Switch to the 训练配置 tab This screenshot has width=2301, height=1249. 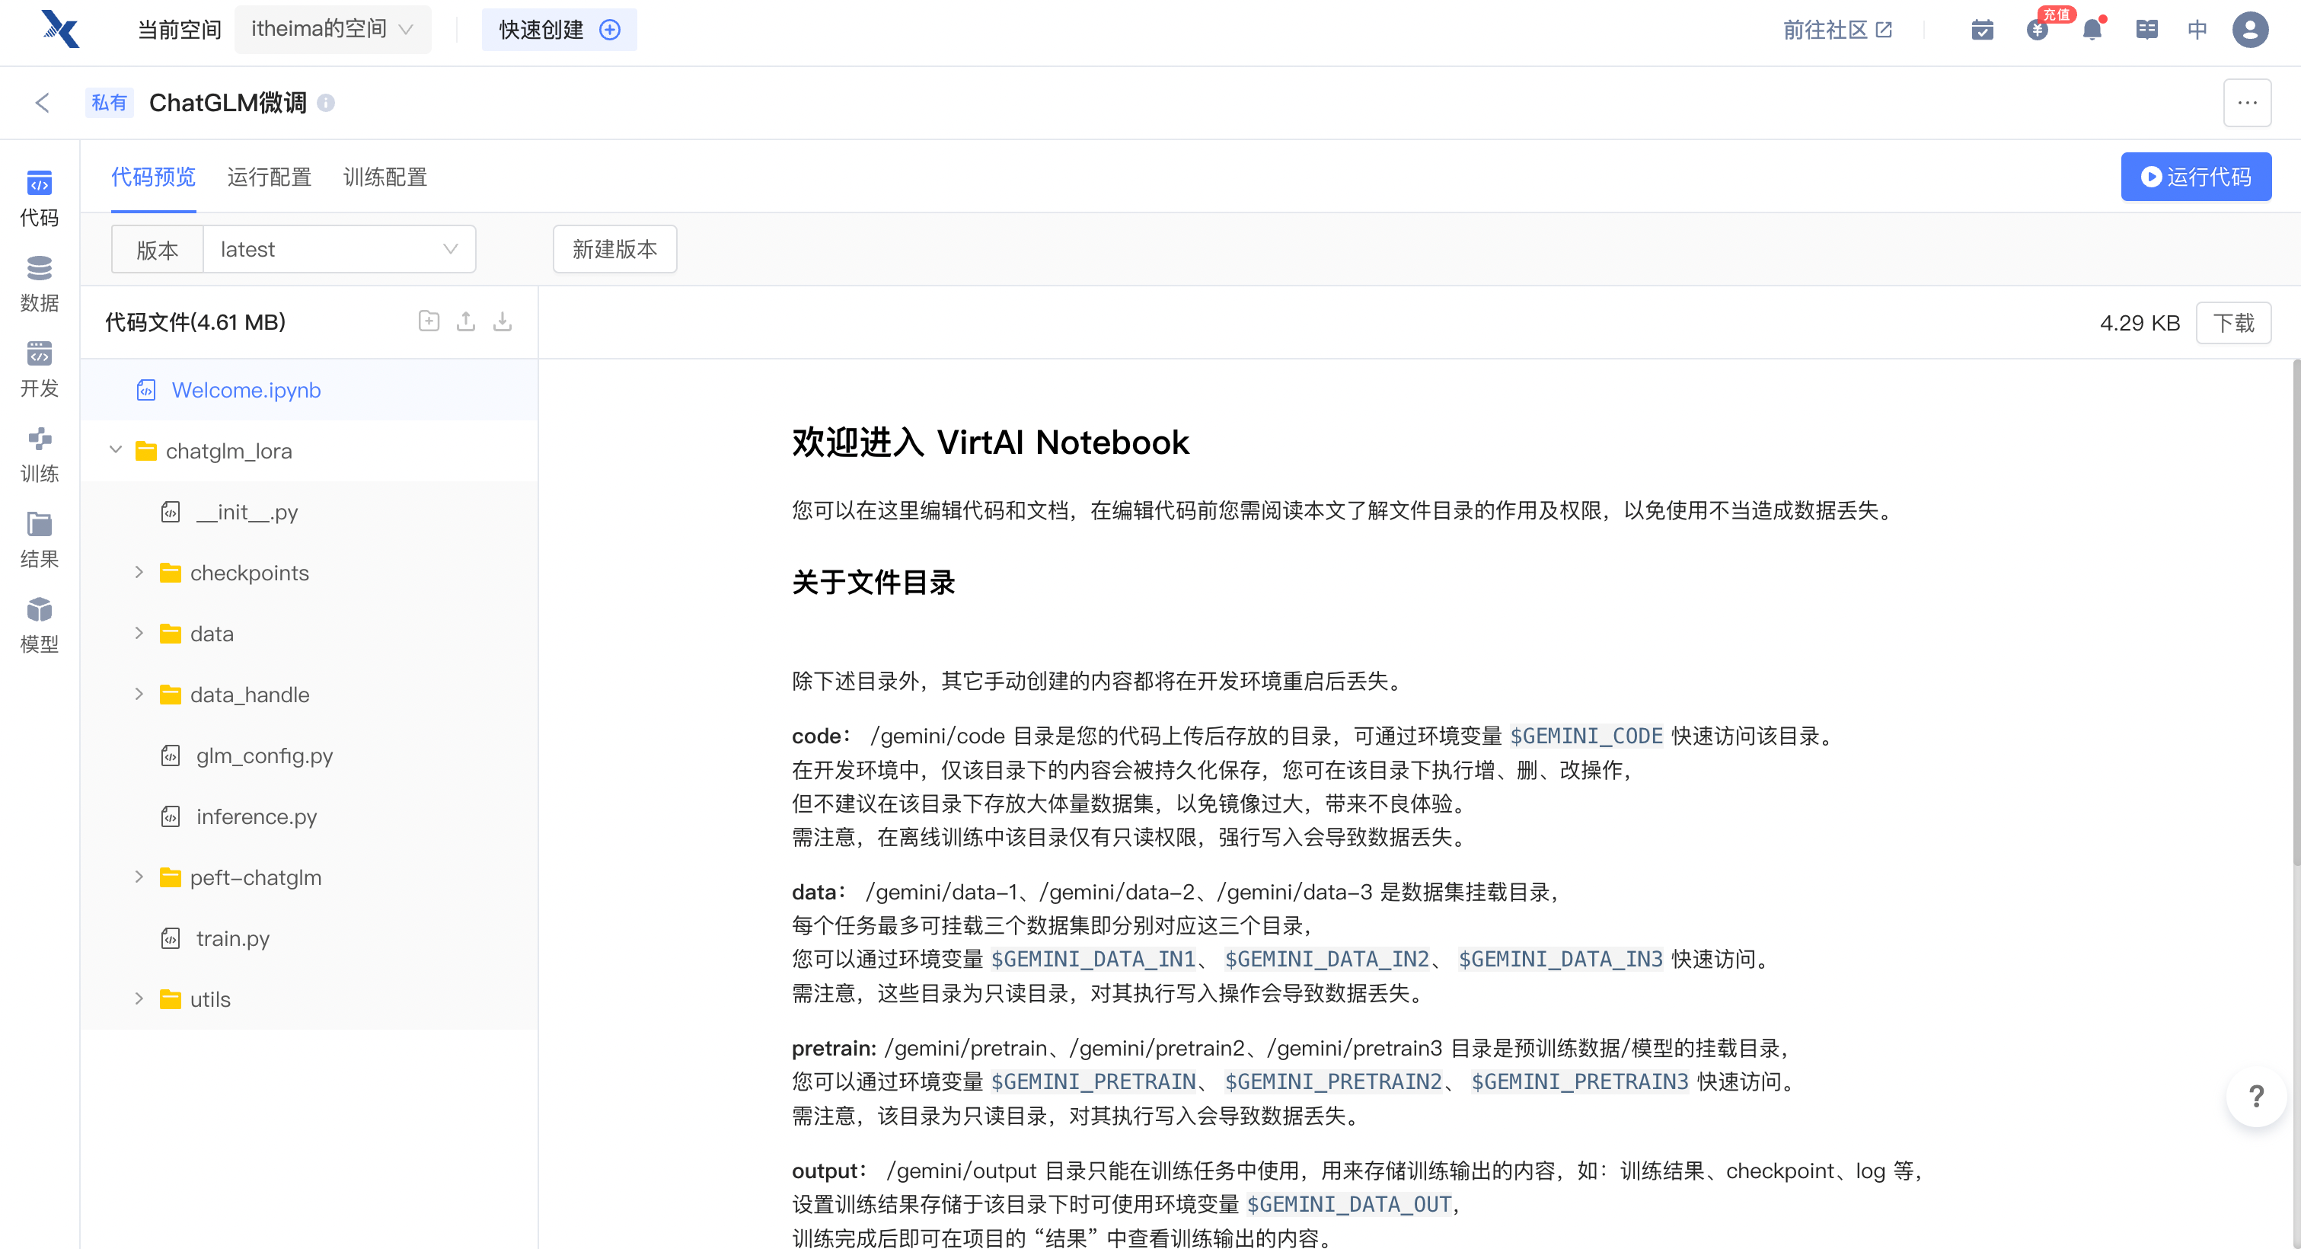[x=385, y=177]
